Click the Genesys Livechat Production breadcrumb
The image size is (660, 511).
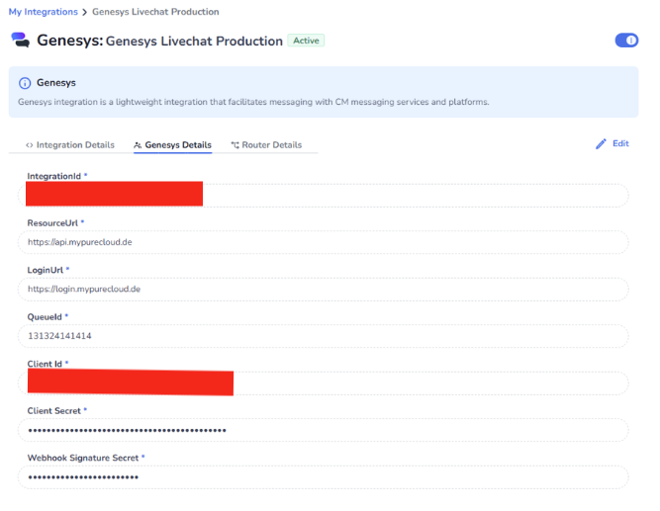coord(155,12)
